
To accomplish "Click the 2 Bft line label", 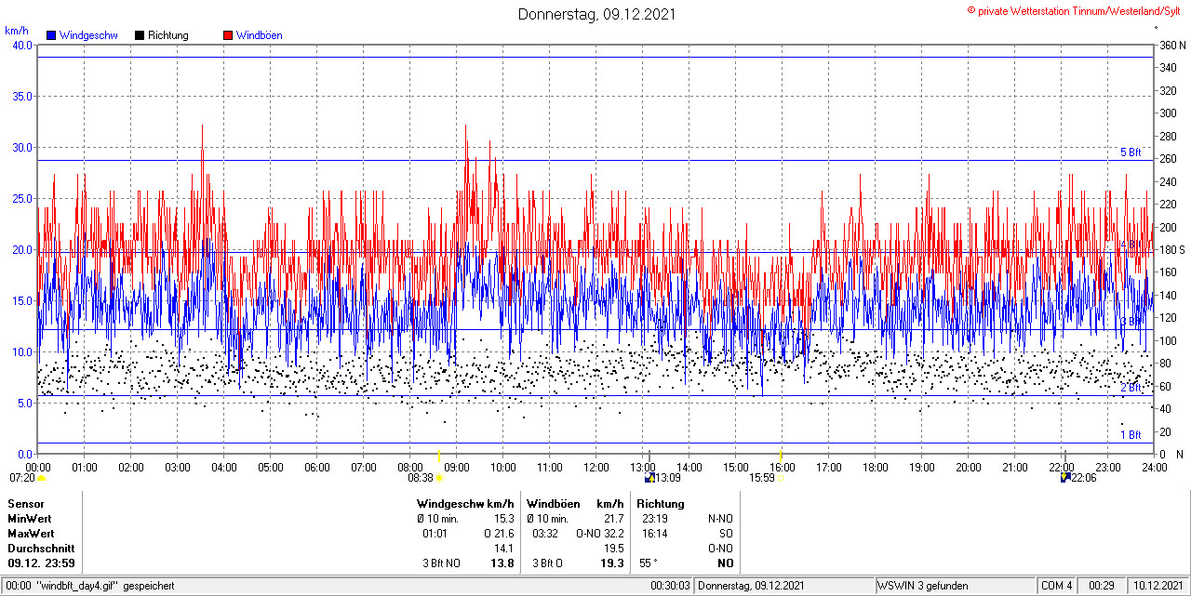I will 1131,388.
